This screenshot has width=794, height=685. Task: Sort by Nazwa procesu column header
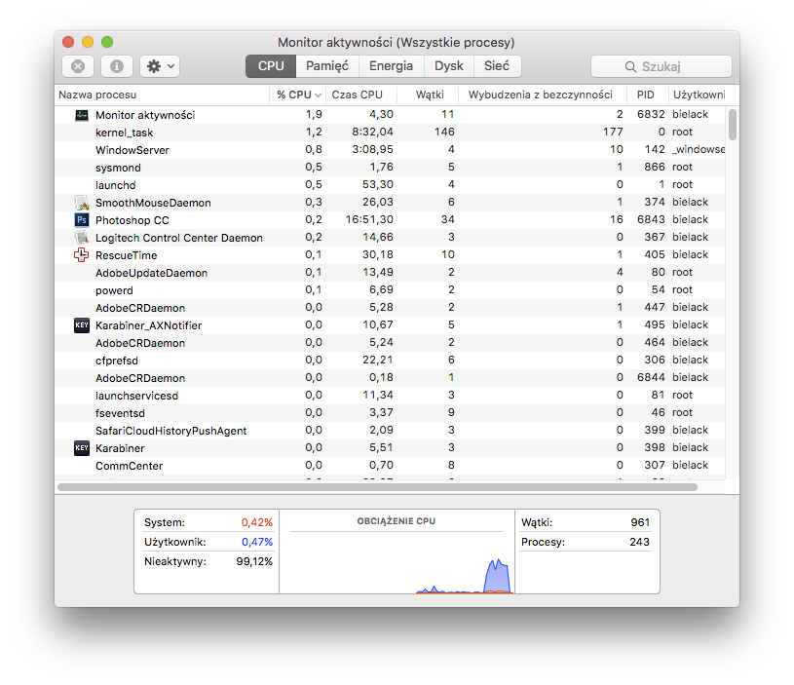[162, 95]
